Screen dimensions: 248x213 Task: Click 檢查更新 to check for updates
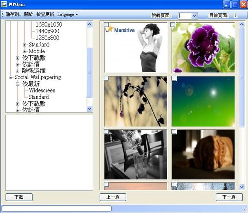click(x=45, y=15)
